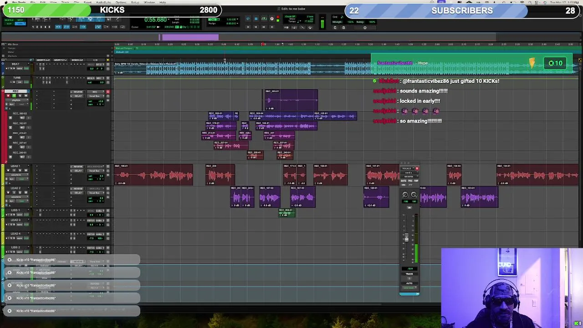Select the LISS 1 track name
The width and height of the screenshot is (583, 328).
click(x=15, y=210)
